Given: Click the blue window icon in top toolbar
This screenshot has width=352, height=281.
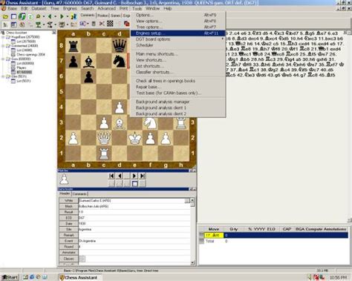Looking at the screenshot, I should coord(13,16).
